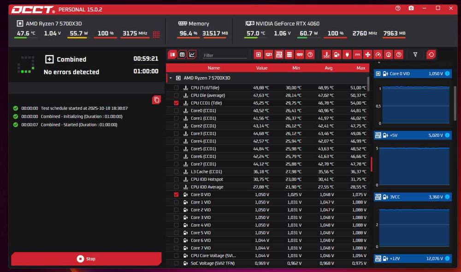Image resolution: width=461 pixels, height=272 pixels.
Task: Toggle the memory sensor filter icon
Action: click(300, 55)
